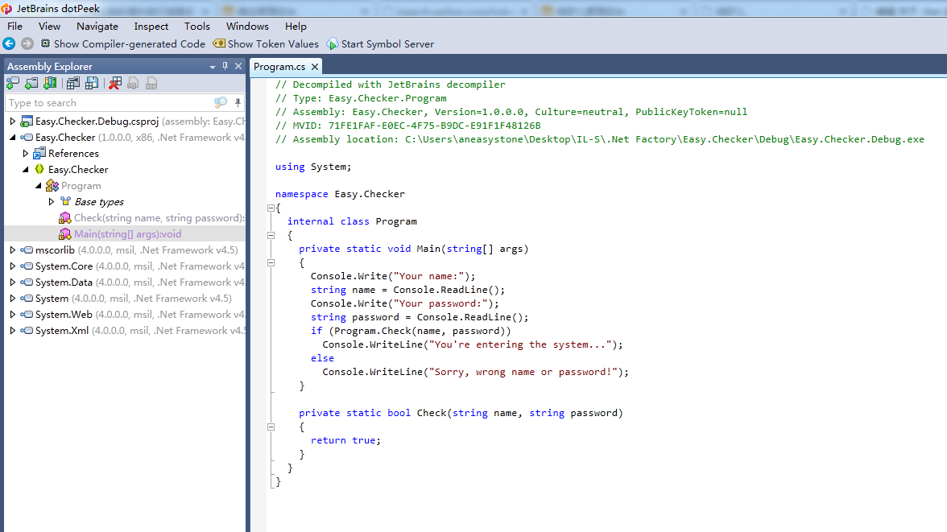Click the Main method icon in the tree
The image size is (947, 532).
(65, 233)
